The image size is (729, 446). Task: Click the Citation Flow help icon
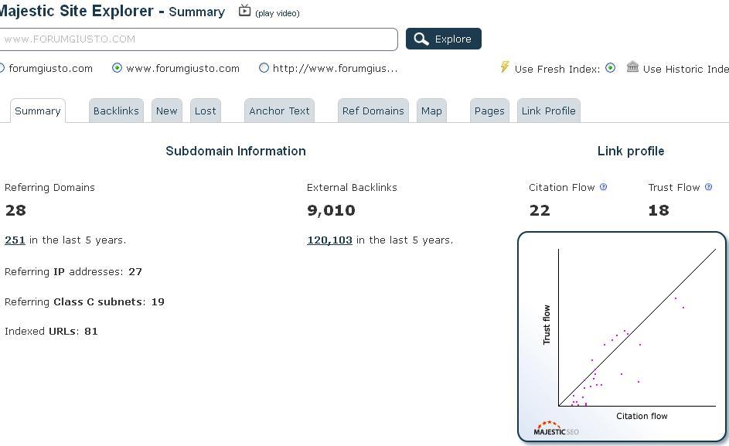click(604, 187)
